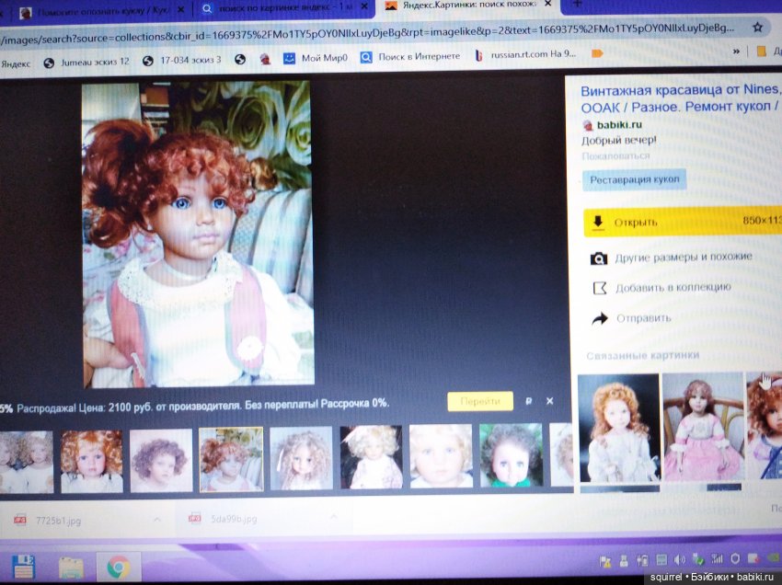Select related doll image in pink dress
The height and width of the screenshot is (585, 782).
pyautogui.click(x=702, y=428)
